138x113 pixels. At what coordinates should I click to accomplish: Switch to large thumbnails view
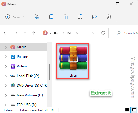tap(134, 110)
